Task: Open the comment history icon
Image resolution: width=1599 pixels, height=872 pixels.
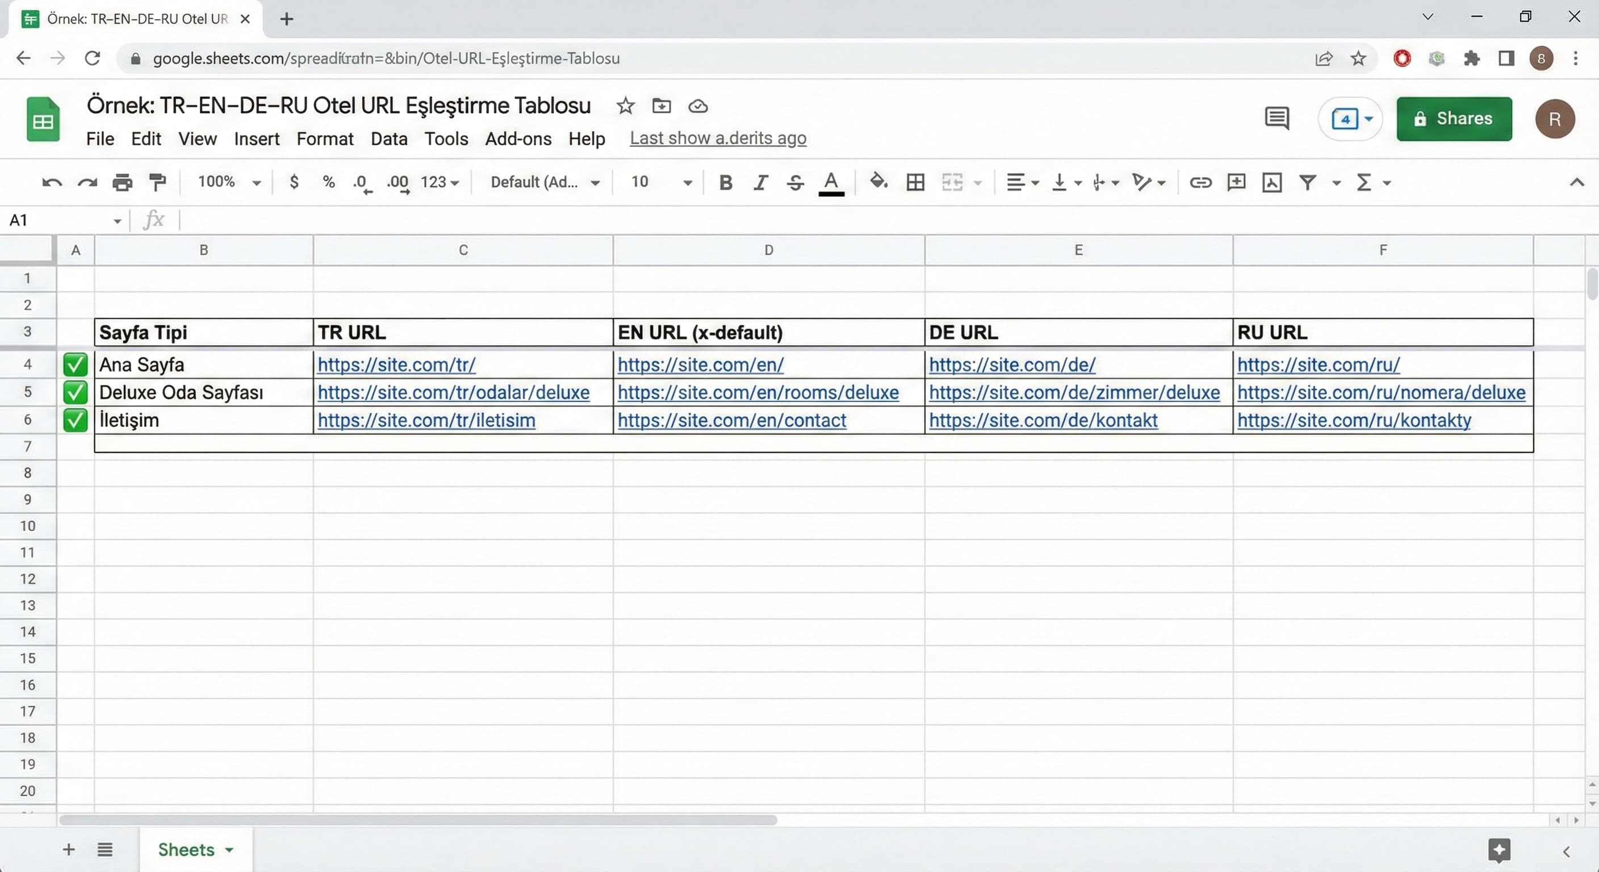Action: pos(1276,118)
